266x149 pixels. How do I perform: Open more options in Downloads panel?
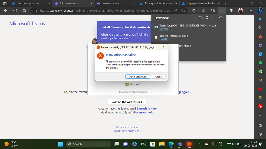click(214, 18)
